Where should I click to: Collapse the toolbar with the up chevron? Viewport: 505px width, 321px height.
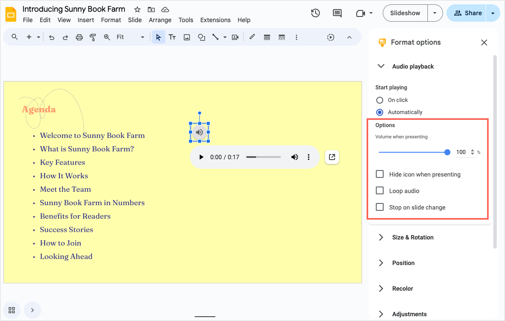tap(349, 37)
